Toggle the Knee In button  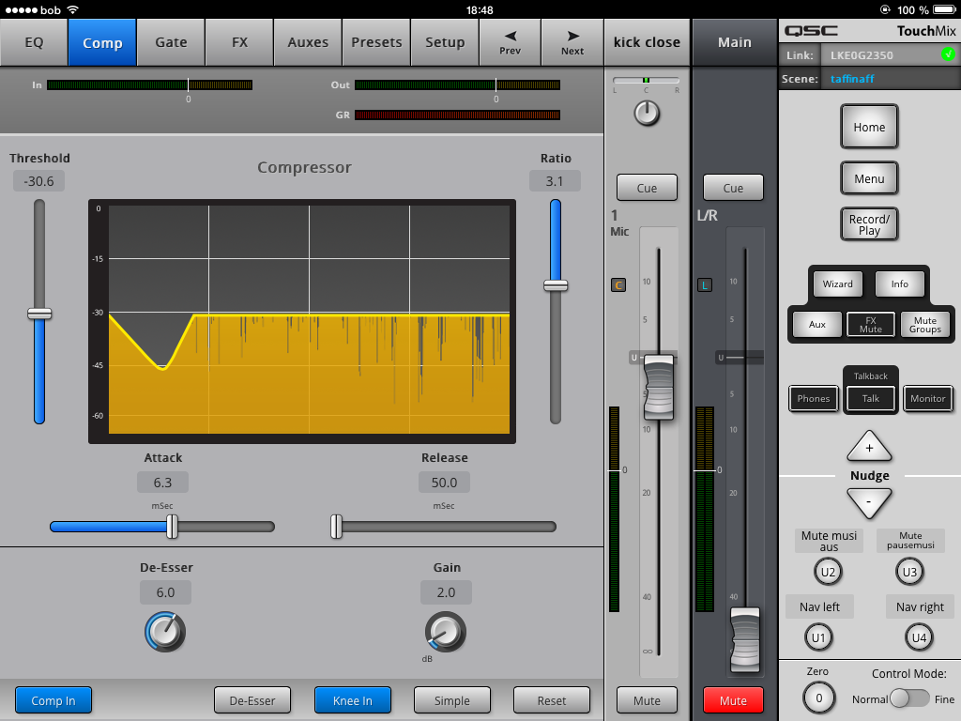(x=353, y=700)
